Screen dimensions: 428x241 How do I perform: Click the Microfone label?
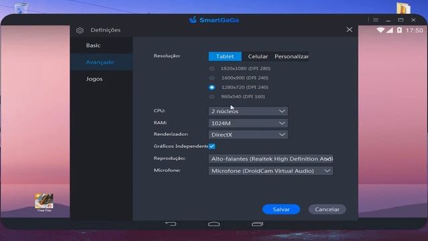click(167, 170)
